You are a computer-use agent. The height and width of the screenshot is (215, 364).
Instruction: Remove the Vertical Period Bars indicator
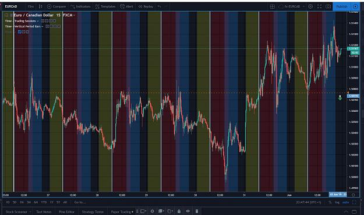[59, 26]
